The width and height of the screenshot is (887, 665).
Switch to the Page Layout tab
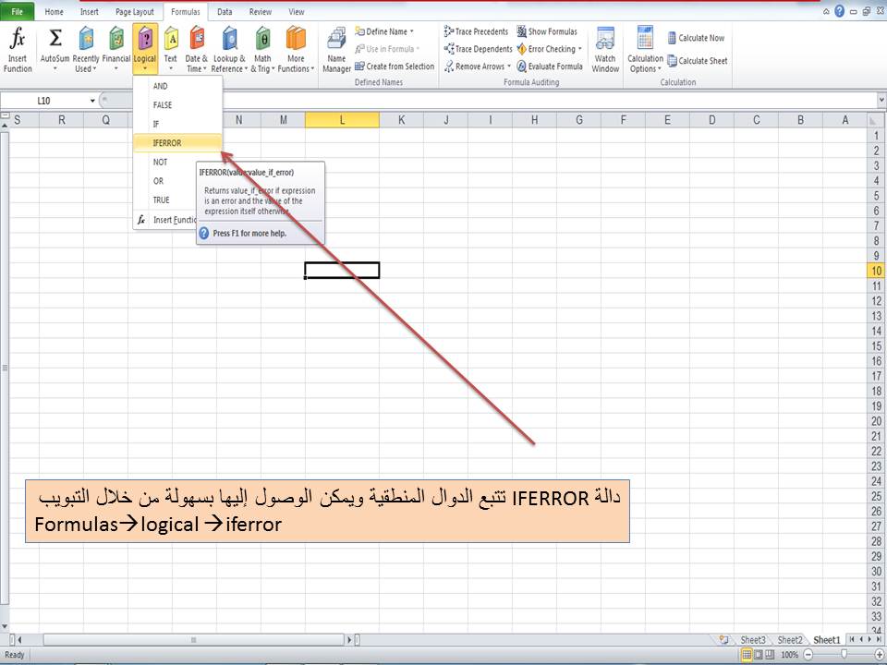135,11
